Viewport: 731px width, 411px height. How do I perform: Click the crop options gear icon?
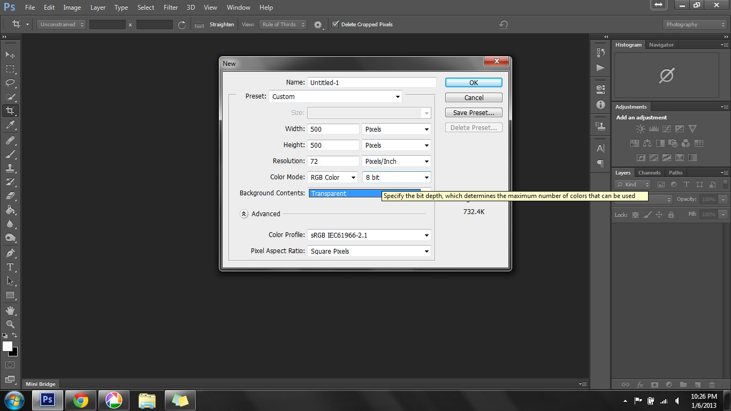(x=318, y=25)
